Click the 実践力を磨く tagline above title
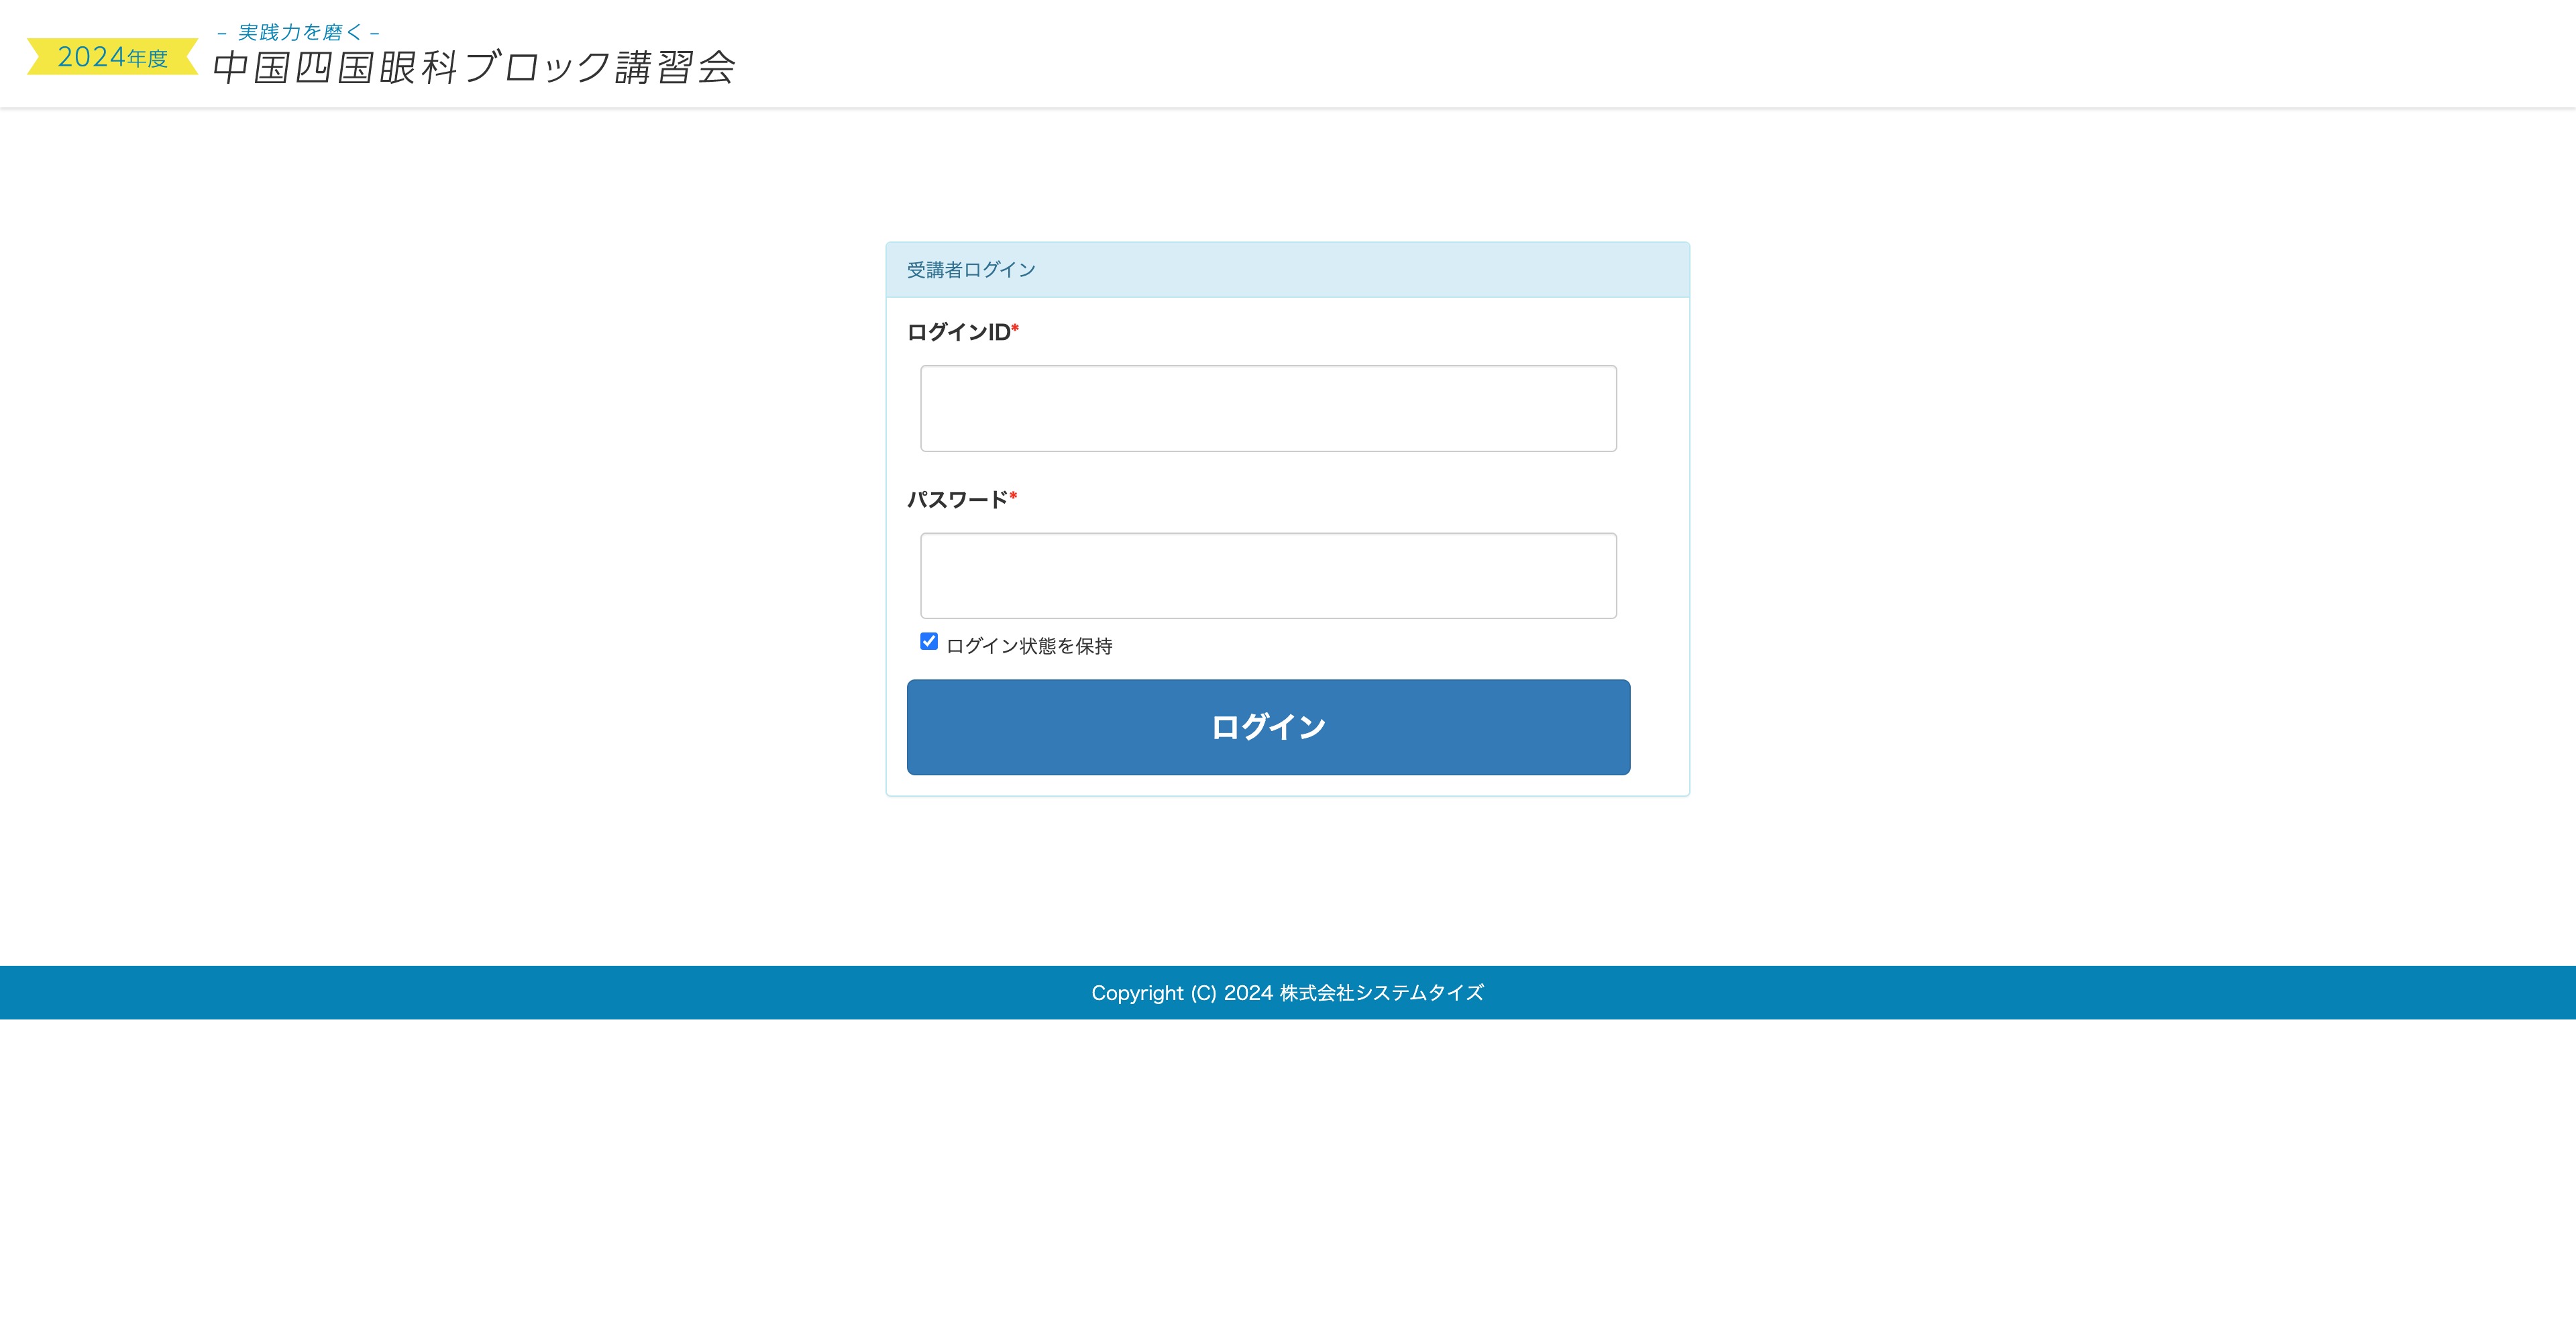 [x=298, y=33]
